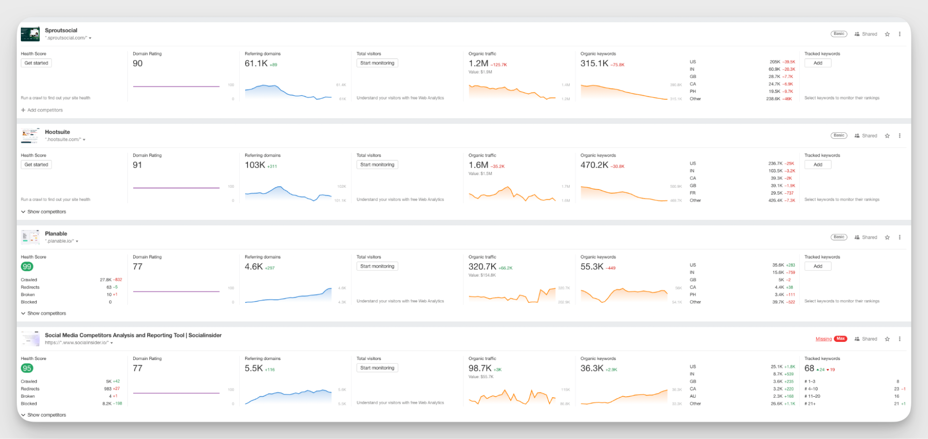The image size is (928, 439).
Task: Open the Missing alert link on Socialinsider row
Action: click(x=823, y=339)
